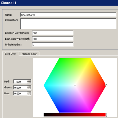
Task: Click the Green value text field
Action: pyautogui.click(x=20, y=88)
